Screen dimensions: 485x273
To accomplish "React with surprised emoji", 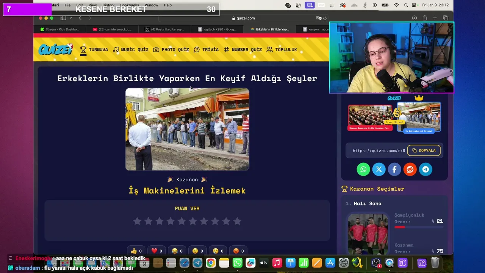I will pyautogui.click(x=197, y=251).
